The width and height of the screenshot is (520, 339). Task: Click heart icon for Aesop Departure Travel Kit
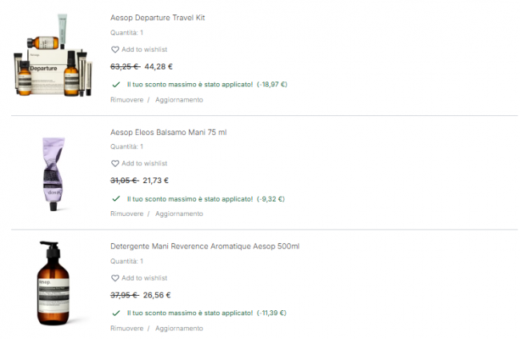[114, 50]
